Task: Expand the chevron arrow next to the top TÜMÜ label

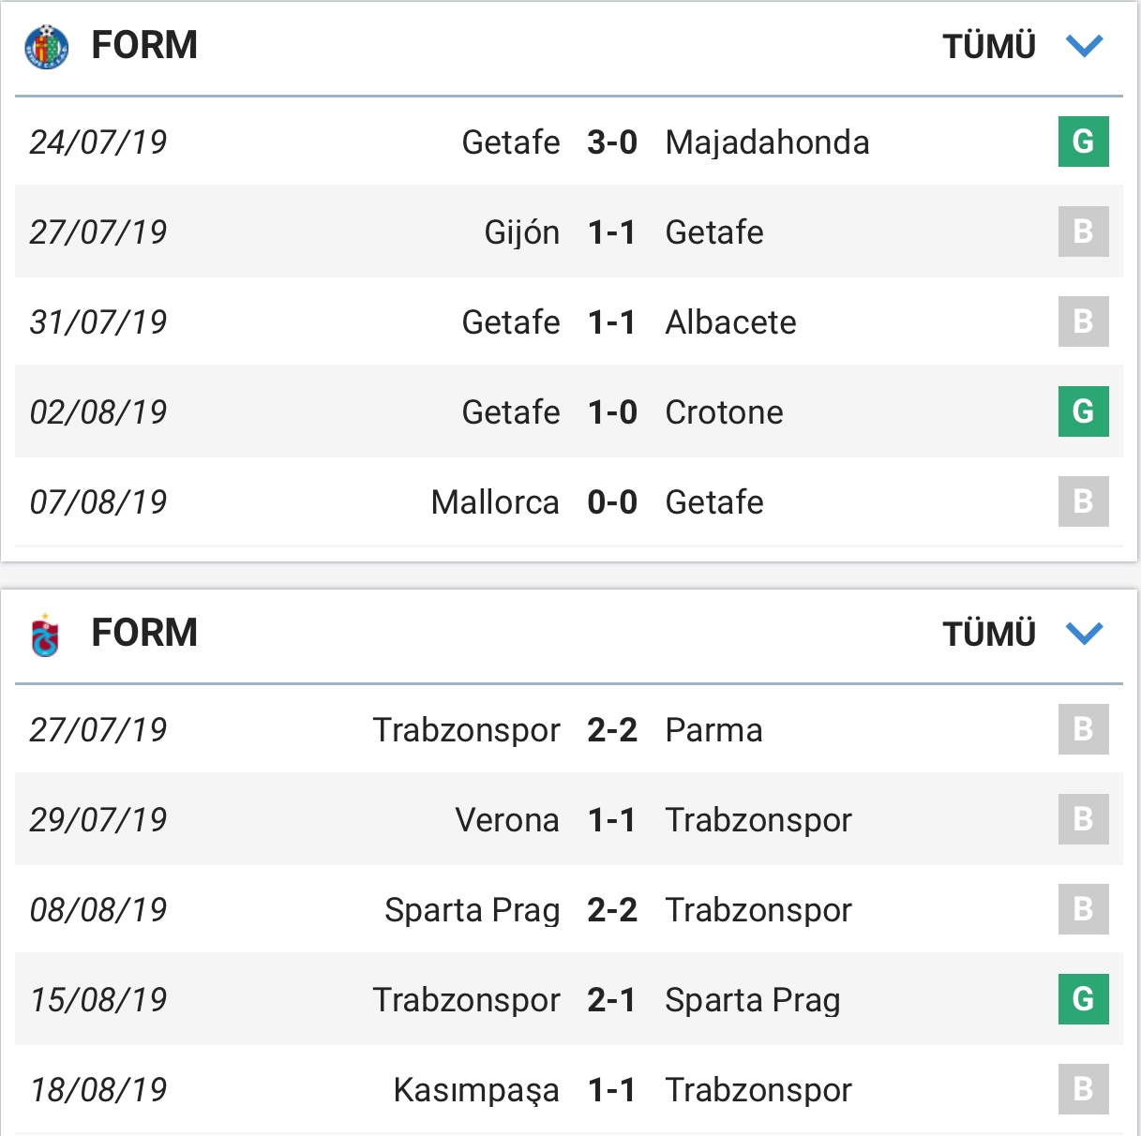Action: pyautogui.click(x=1084, y=44)
